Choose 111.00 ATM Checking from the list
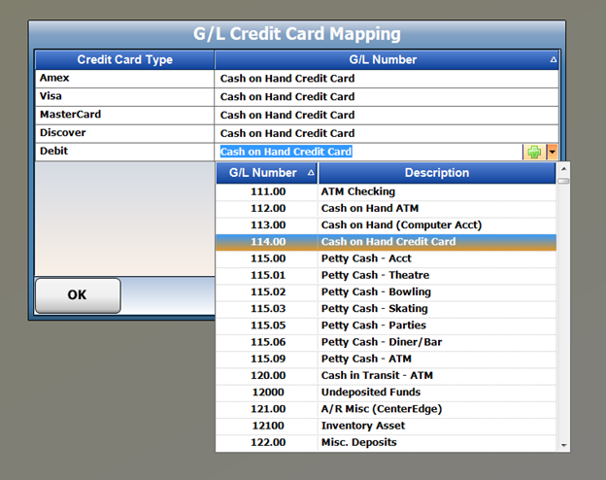606x480 pixels. (x=387, y=191)
